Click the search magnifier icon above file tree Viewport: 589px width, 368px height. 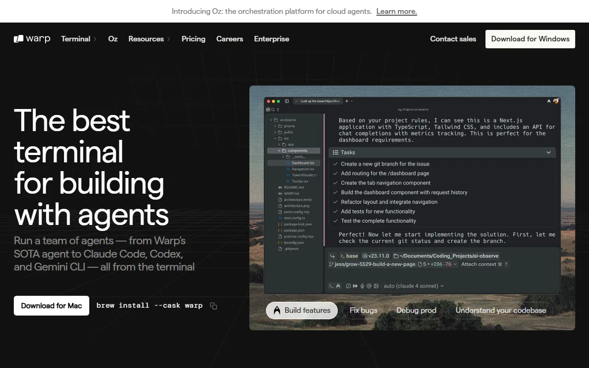coord(273,109)
